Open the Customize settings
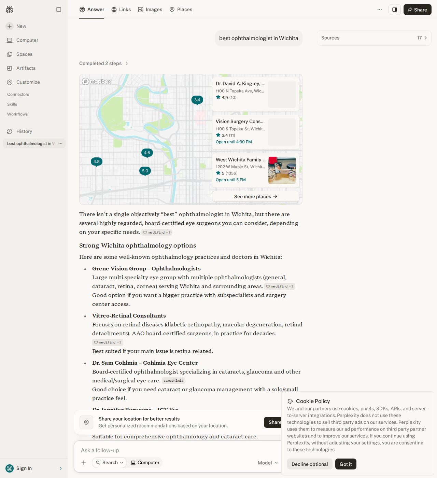The image size is (437, 478). coord(28,82)
